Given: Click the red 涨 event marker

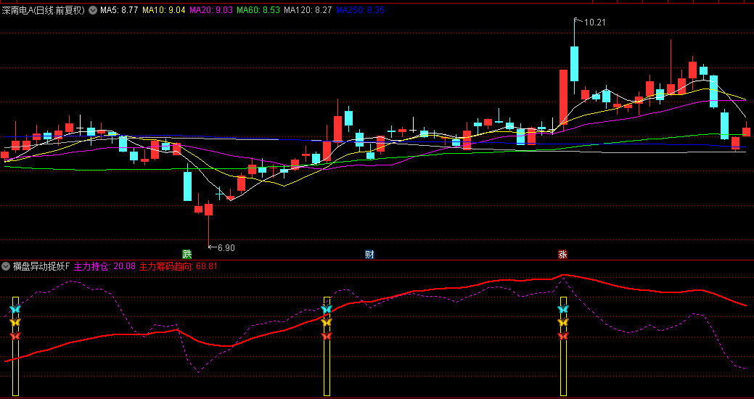Looking at the screenshot, I should pyautogui.click(x=562, y=255).
